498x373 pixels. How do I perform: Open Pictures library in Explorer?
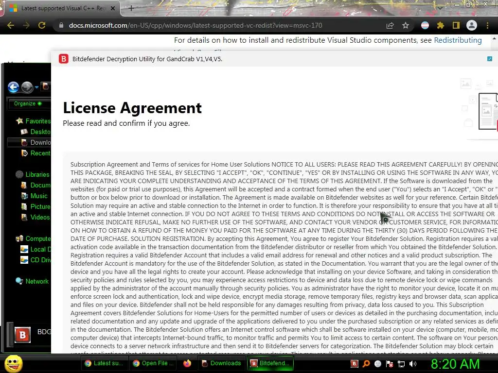[36, 206]
